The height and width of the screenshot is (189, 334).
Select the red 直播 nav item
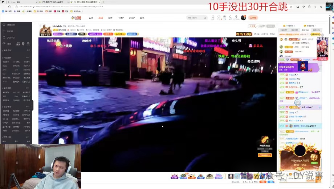[x=101, y=18]
